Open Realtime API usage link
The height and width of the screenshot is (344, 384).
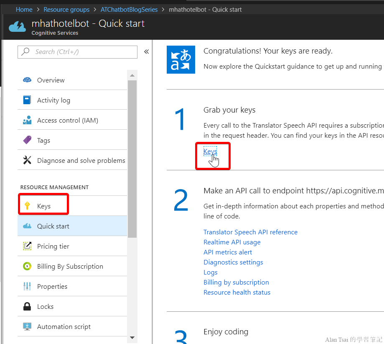click(232, 242)
